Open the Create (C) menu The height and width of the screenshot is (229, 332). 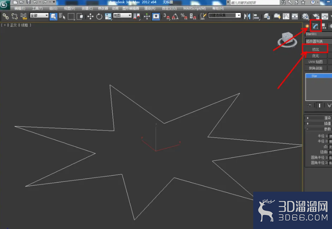[87, 9]
